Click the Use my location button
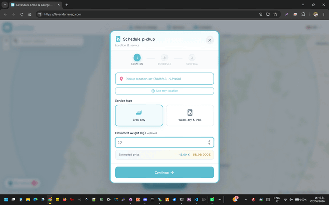Viewport: 329px width, 205px height. [164, 91]
